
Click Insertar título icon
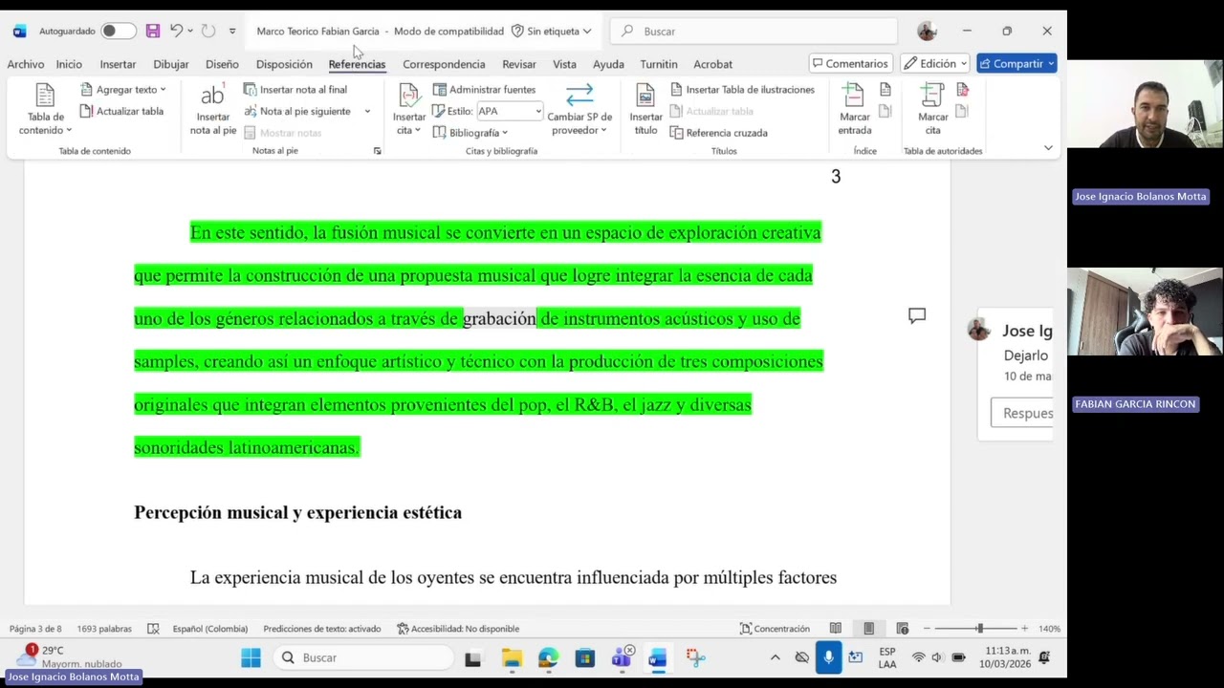pos(645,110)
